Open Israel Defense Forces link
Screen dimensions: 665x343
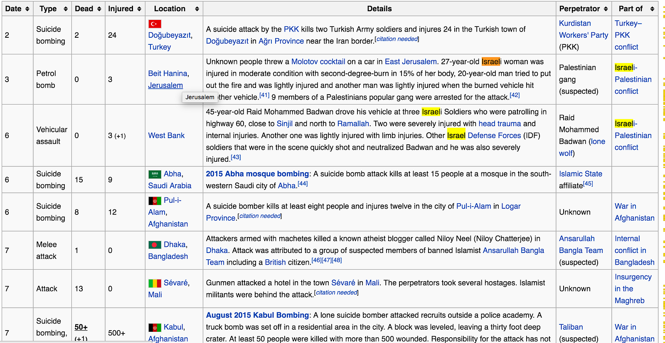[484, 136]
